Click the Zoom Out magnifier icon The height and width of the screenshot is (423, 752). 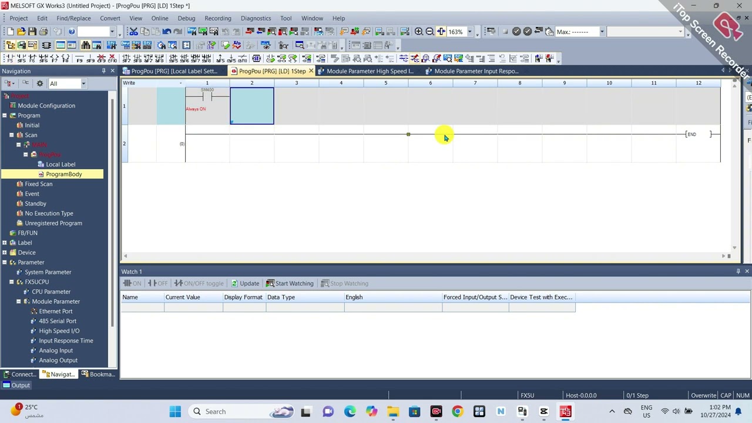[x=429, y=32]
